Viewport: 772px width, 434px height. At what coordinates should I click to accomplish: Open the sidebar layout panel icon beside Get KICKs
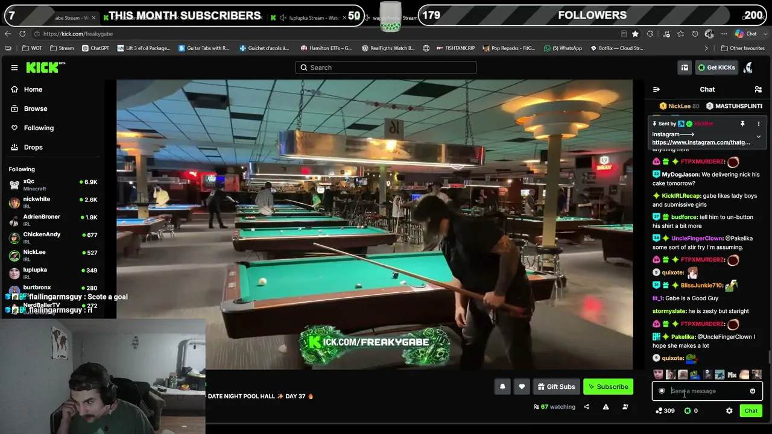[685, 68]
